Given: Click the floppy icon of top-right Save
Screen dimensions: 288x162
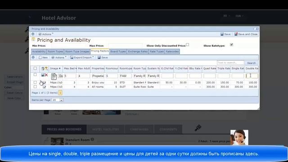Looking at the screenshot, I should [x=222, y=34].
